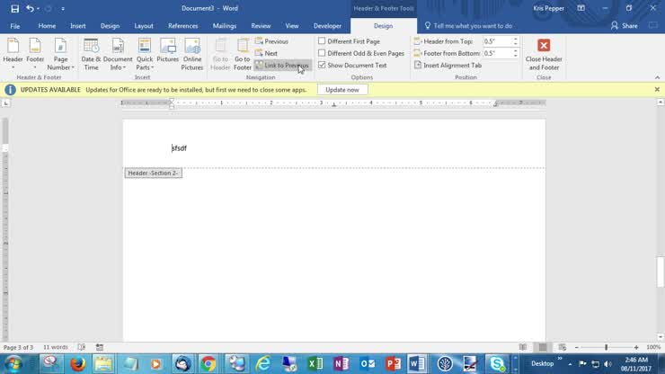Screen dimensions: 665x374
Task: Go to the Next header section
Action: 266,53
